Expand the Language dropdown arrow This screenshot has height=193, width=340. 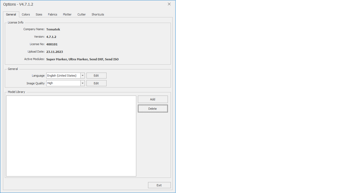pos(83,76)
